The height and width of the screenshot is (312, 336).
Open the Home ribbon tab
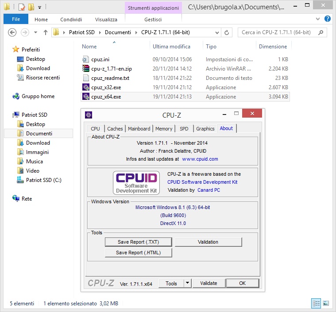(x=41, y=20)
